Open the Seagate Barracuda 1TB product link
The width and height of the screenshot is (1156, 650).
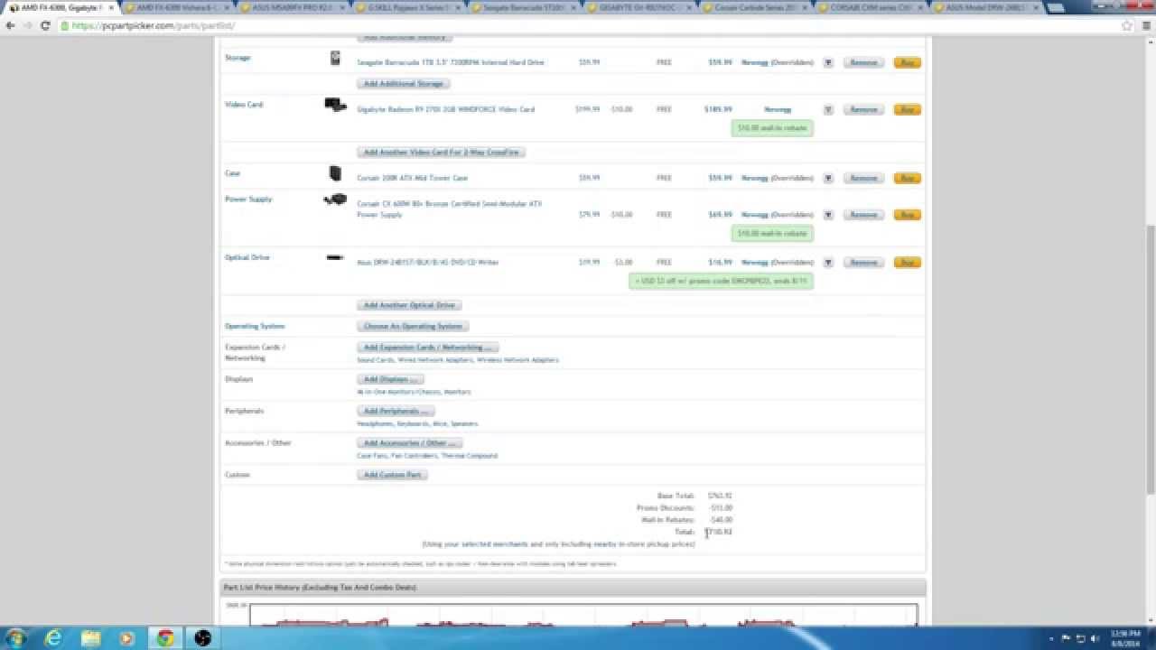pyautogui.click(x=451, y=63)
